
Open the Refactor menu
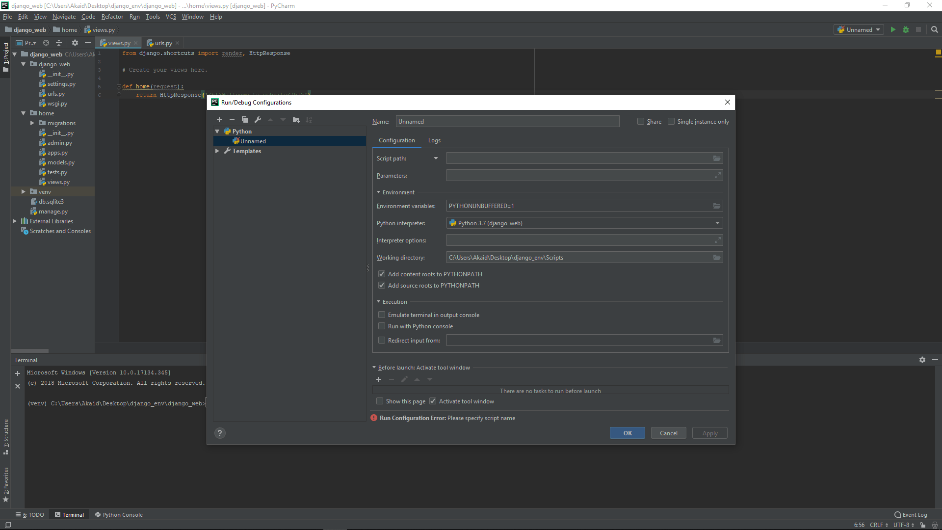[x=112, y=17]
